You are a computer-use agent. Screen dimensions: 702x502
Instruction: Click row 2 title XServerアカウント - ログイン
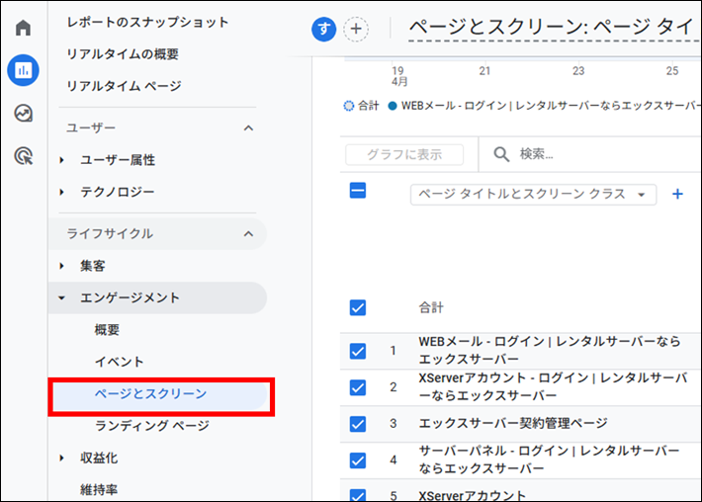click(553, 386)
